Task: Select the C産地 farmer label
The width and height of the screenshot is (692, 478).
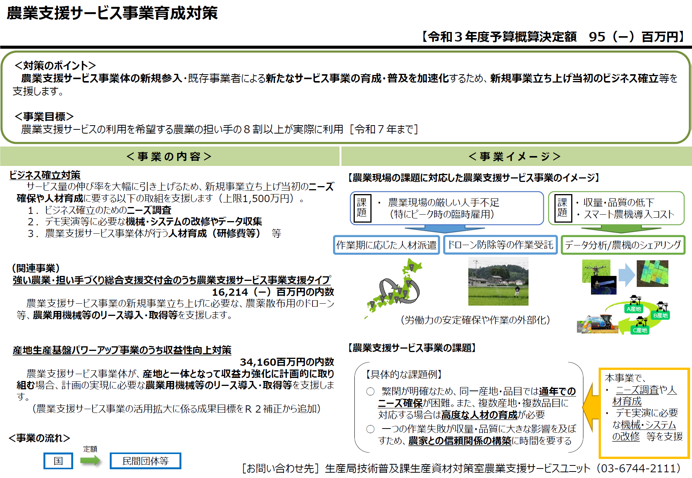Action: coord(640,330)
